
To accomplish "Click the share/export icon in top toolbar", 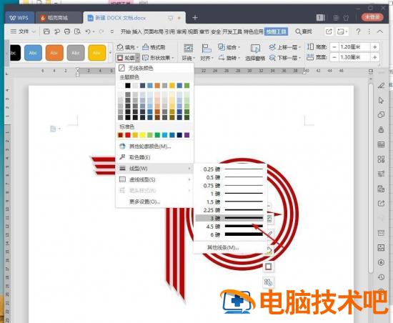I will tap(329, 31).
